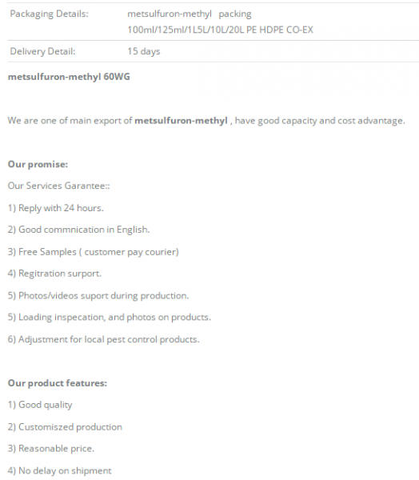Click the 'metsulfuron-methyl 60WG' heading
This screenshot has height=480, width=419.
(69, 77)
